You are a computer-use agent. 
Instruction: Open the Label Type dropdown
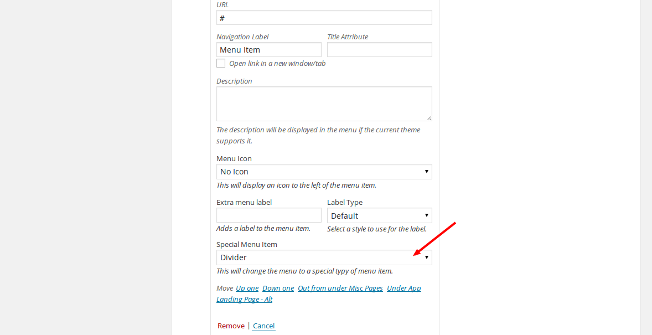point(379,215)
